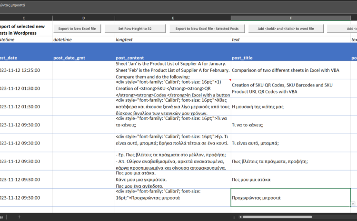Screen dimensions: 357x221
Task: Select content cell starting 'Χθες κατάφερα και άκουσα'
Action: 173,106
